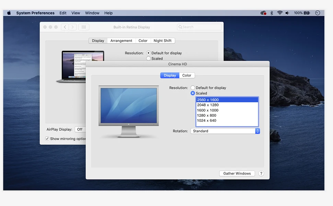Choose 2048 x 1280 resolution

point(227,105)
